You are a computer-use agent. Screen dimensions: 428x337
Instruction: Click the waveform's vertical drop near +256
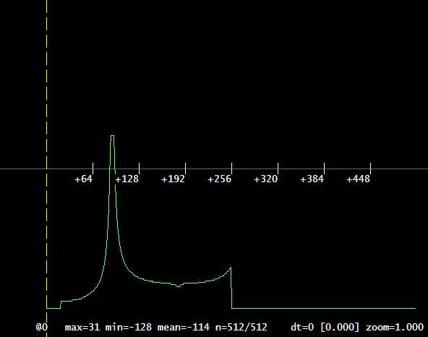click(231, 288)
